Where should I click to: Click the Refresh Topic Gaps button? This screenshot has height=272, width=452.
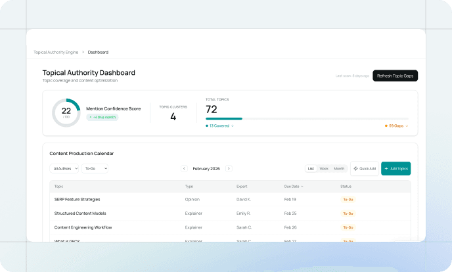coord(395,76)
